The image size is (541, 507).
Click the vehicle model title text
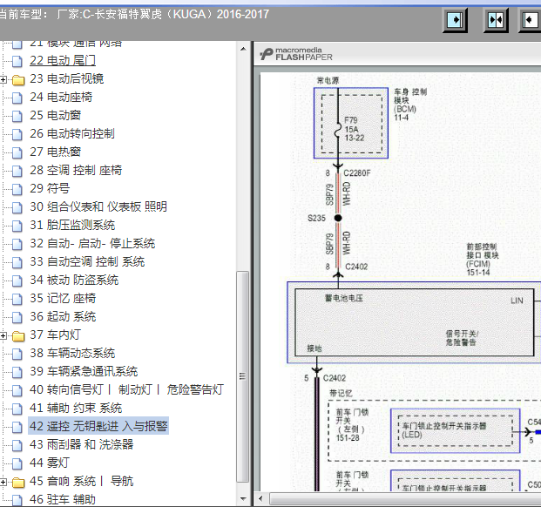(134, 14)
